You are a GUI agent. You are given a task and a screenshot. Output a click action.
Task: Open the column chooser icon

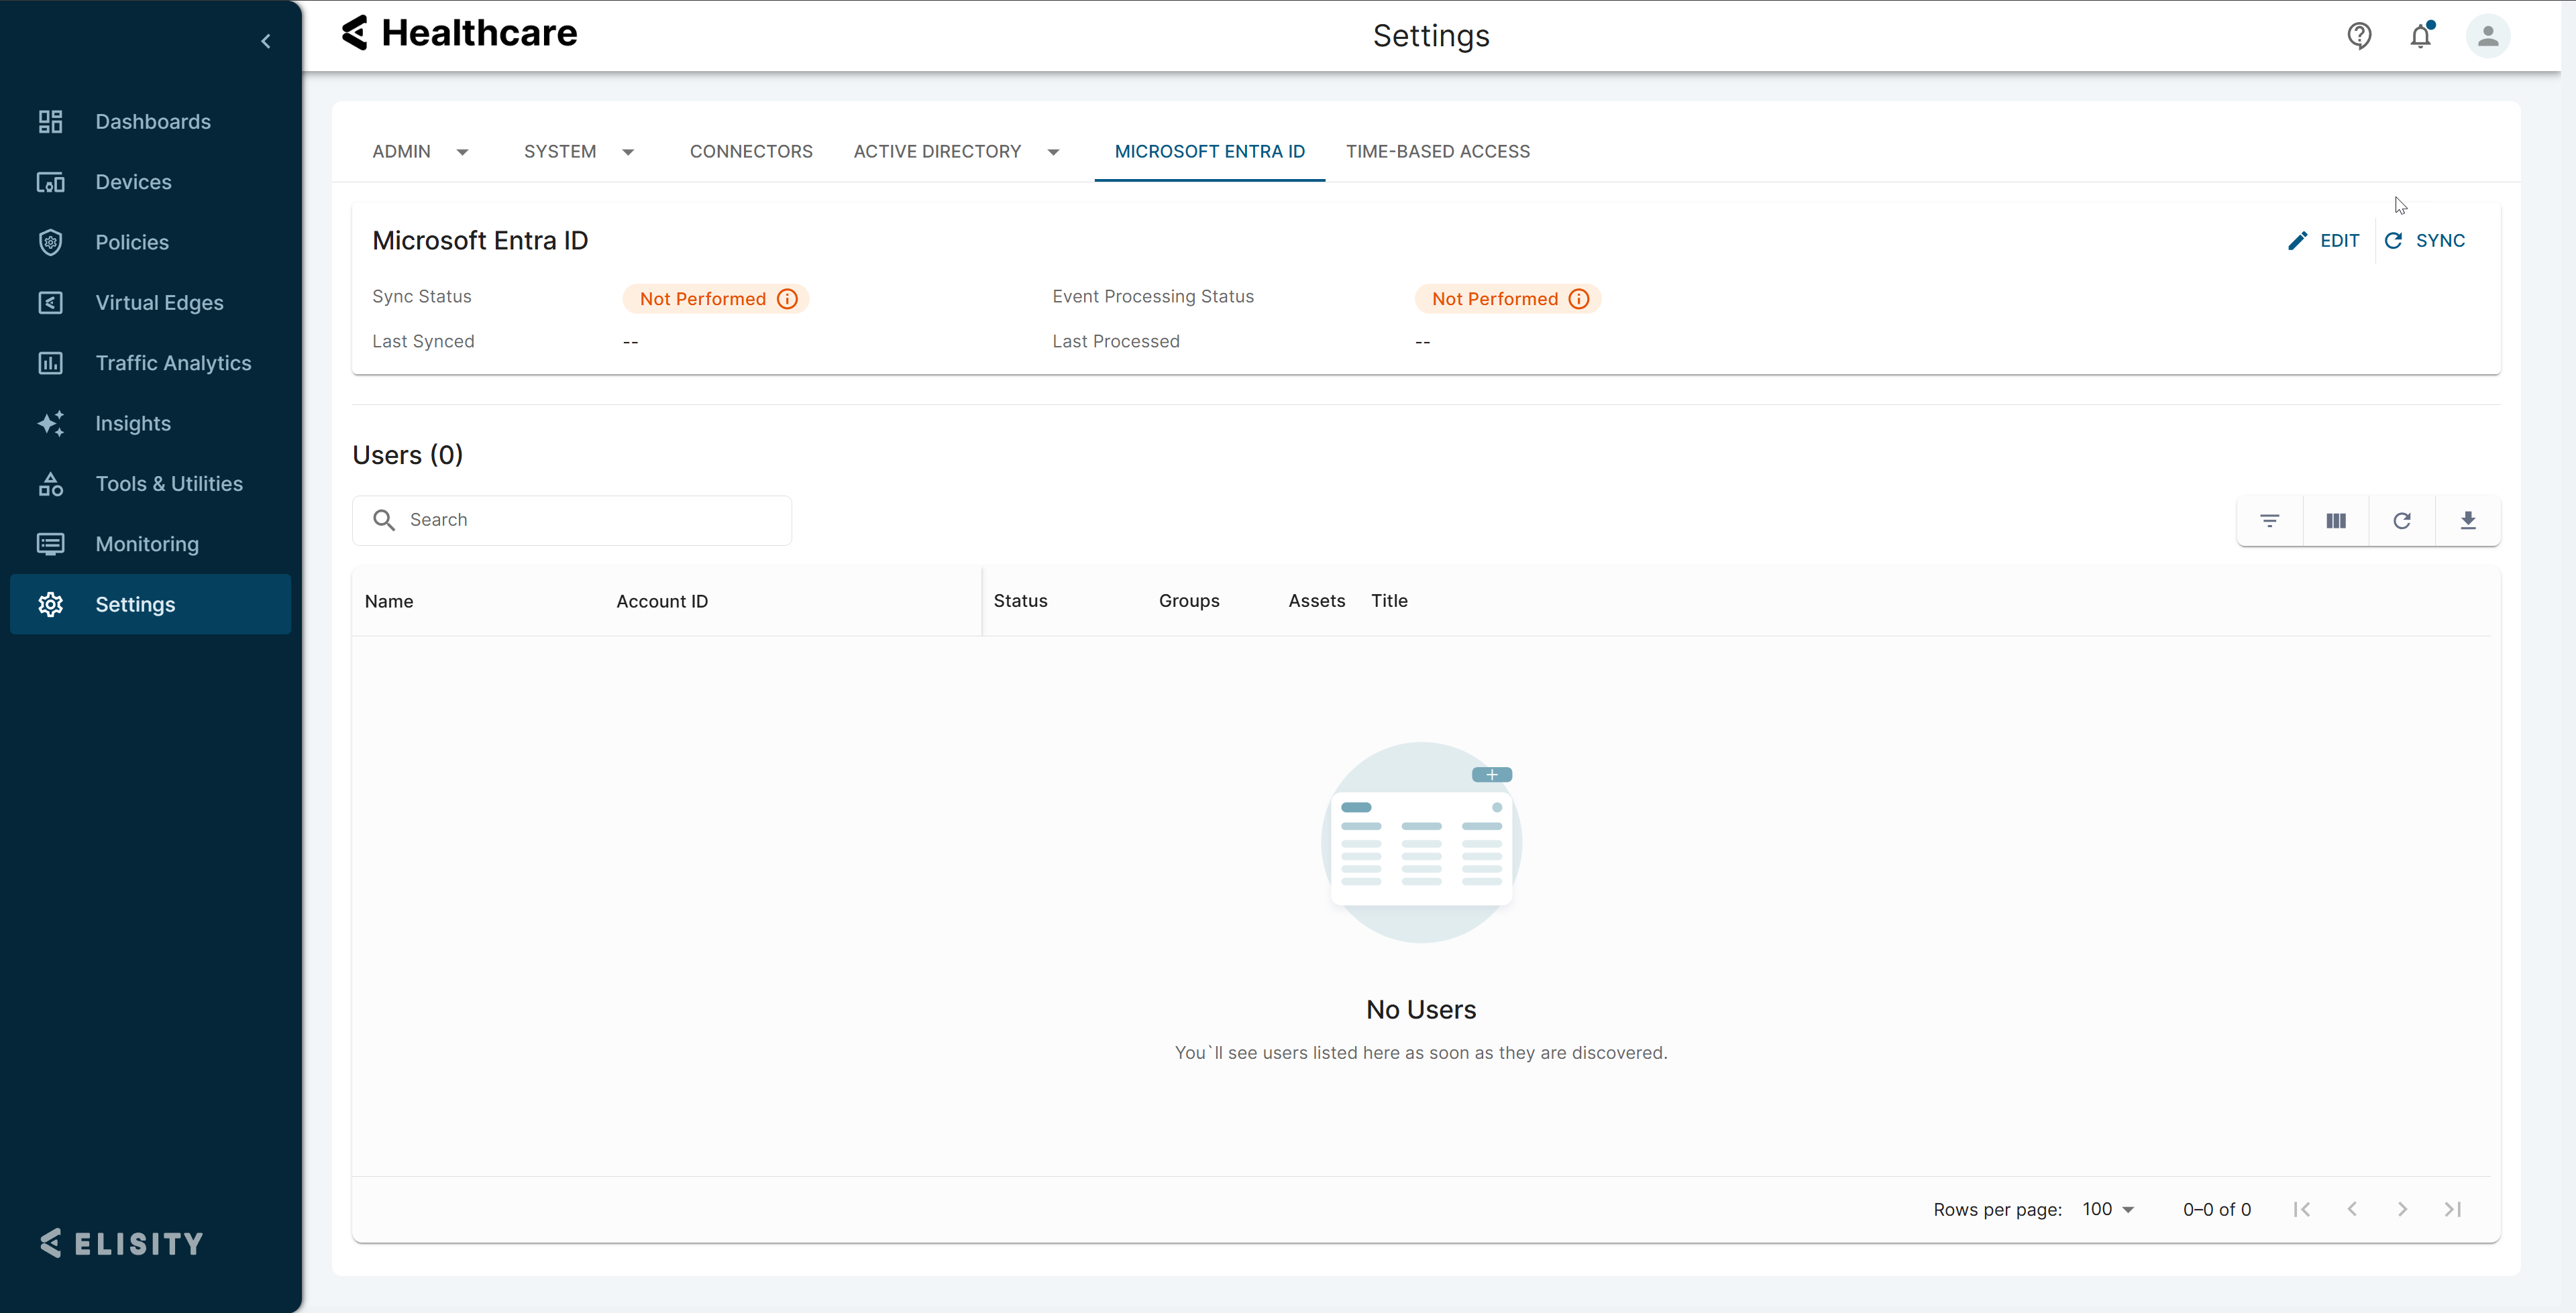2336,520
